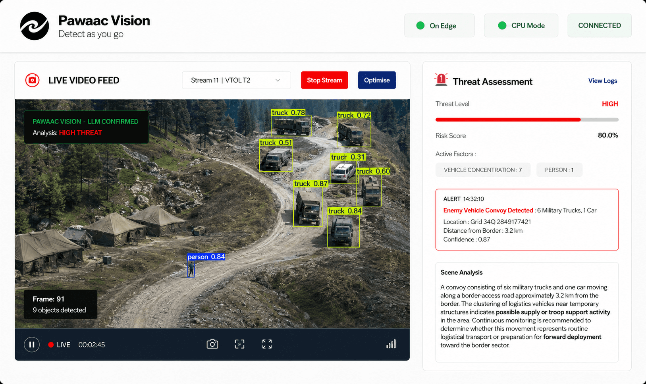Click the truck 0.60 detection label
This screenshot has height=384, width=646.
pyautogui.click(x=373, y=171)
